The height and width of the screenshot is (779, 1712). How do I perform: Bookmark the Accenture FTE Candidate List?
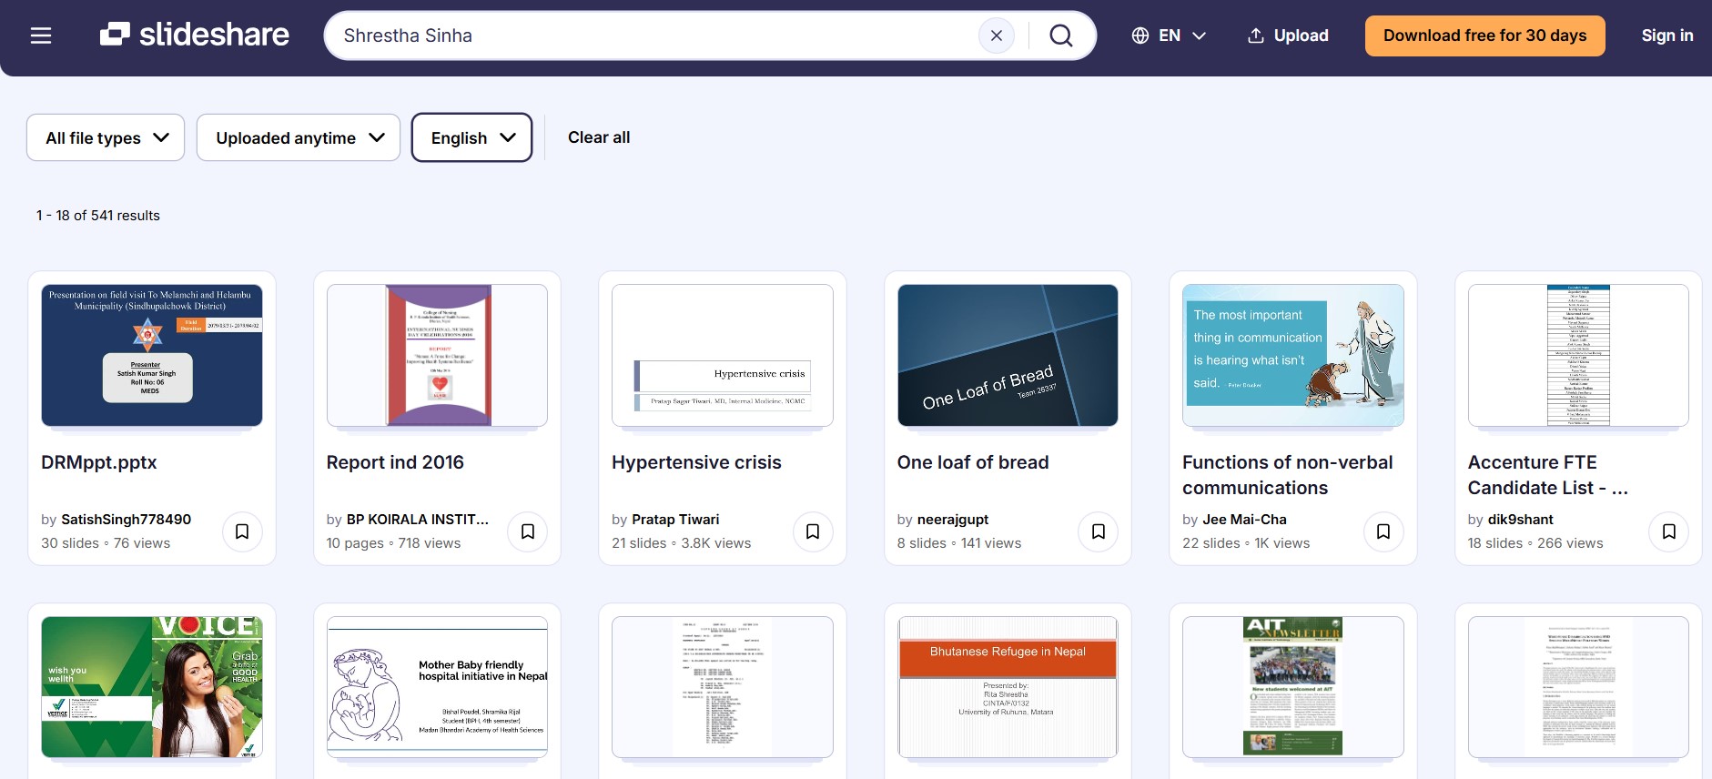click(1668, 531)
